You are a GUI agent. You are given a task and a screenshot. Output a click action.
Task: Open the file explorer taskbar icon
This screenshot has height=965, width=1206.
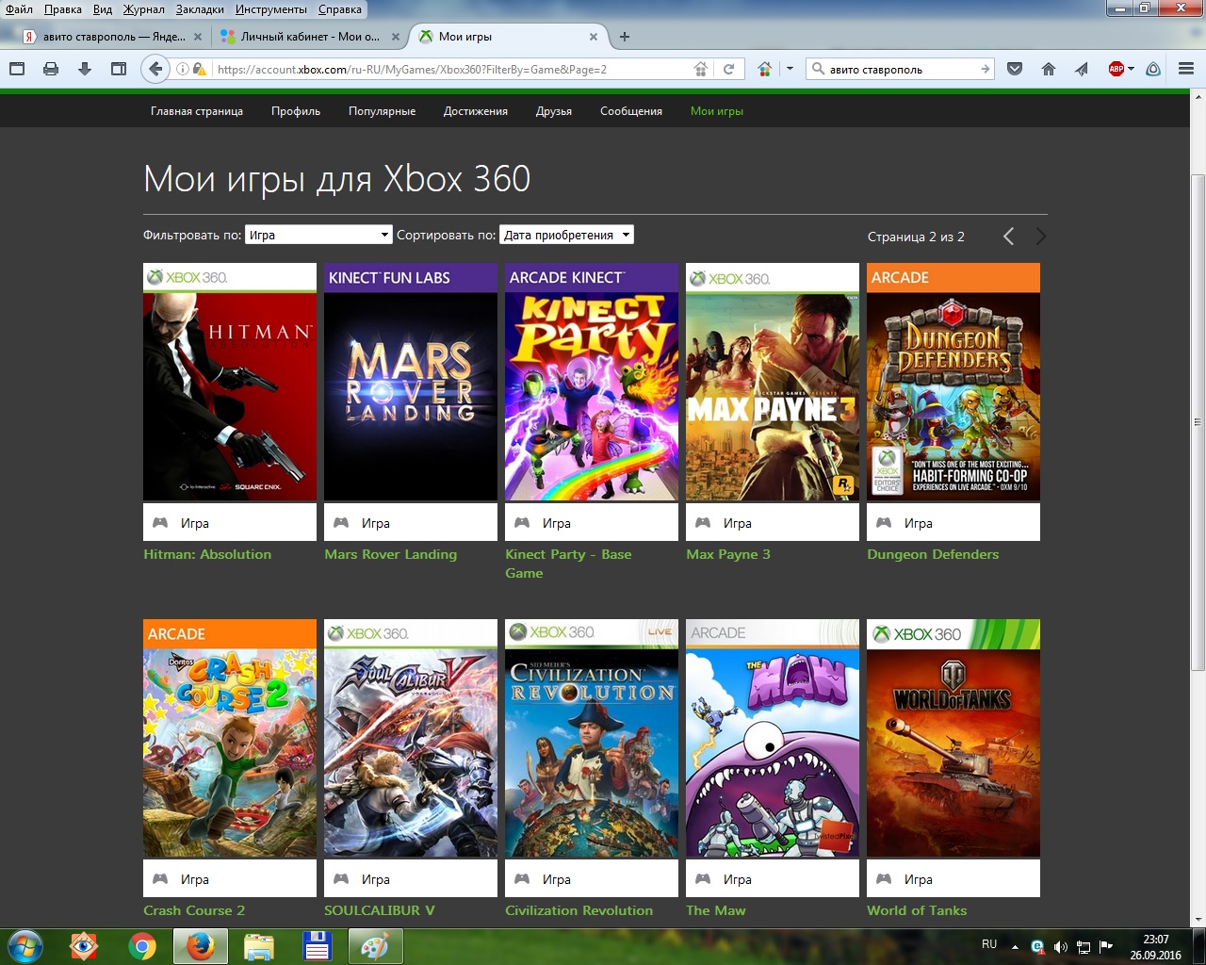pyautogui.click(x=258, y=946)
